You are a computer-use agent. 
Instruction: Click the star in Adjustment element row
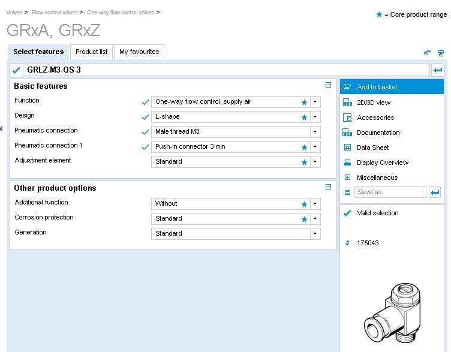(x=304, y=162)
